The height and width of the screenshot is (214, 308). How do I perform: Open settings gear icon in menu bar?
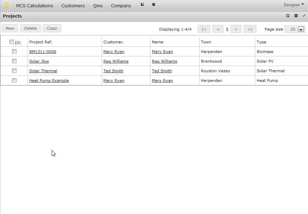pos(154,4)
